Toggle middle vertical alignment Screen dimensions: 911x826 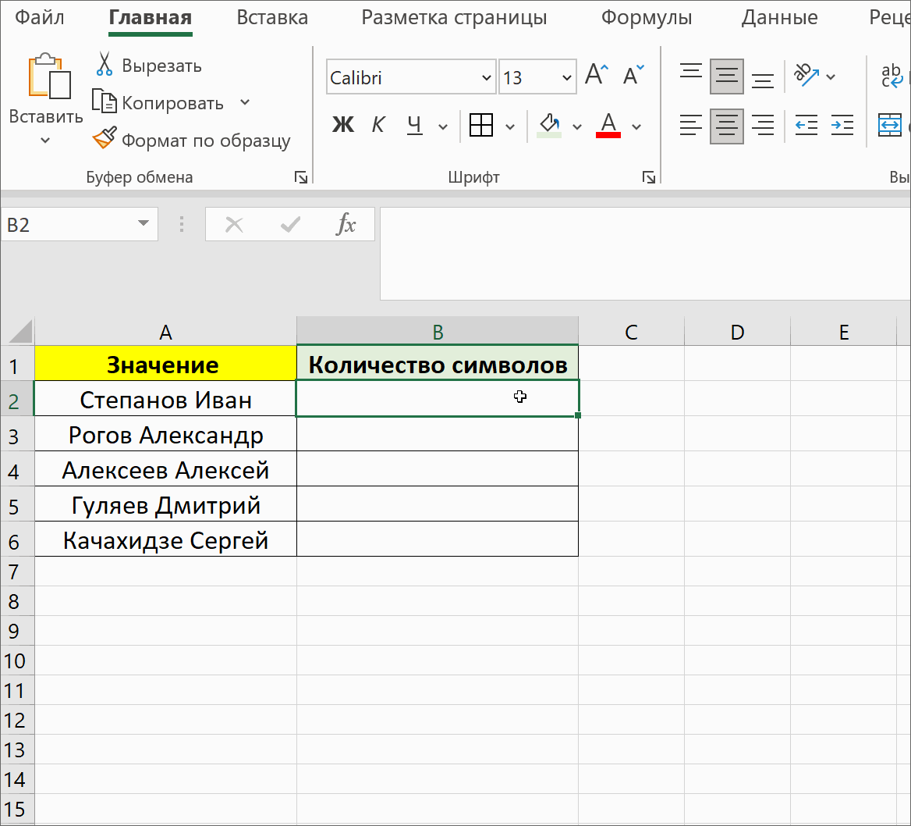coord(727,77)
